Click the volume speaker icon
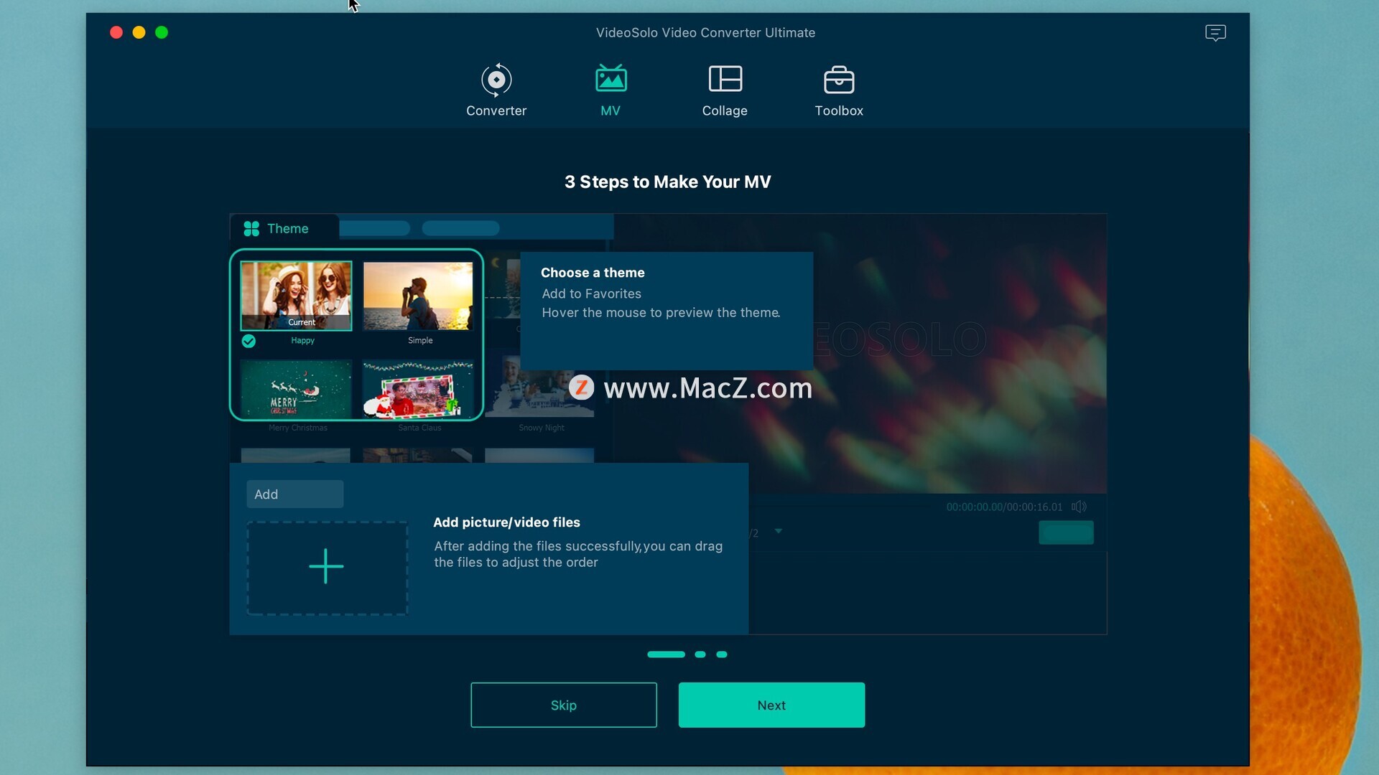Viewport: 1379px width, 775px height. 1079,507
